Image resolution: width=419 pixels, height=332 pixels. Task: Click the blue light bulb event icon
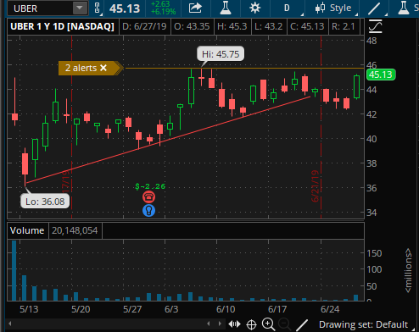click(148, 211)
